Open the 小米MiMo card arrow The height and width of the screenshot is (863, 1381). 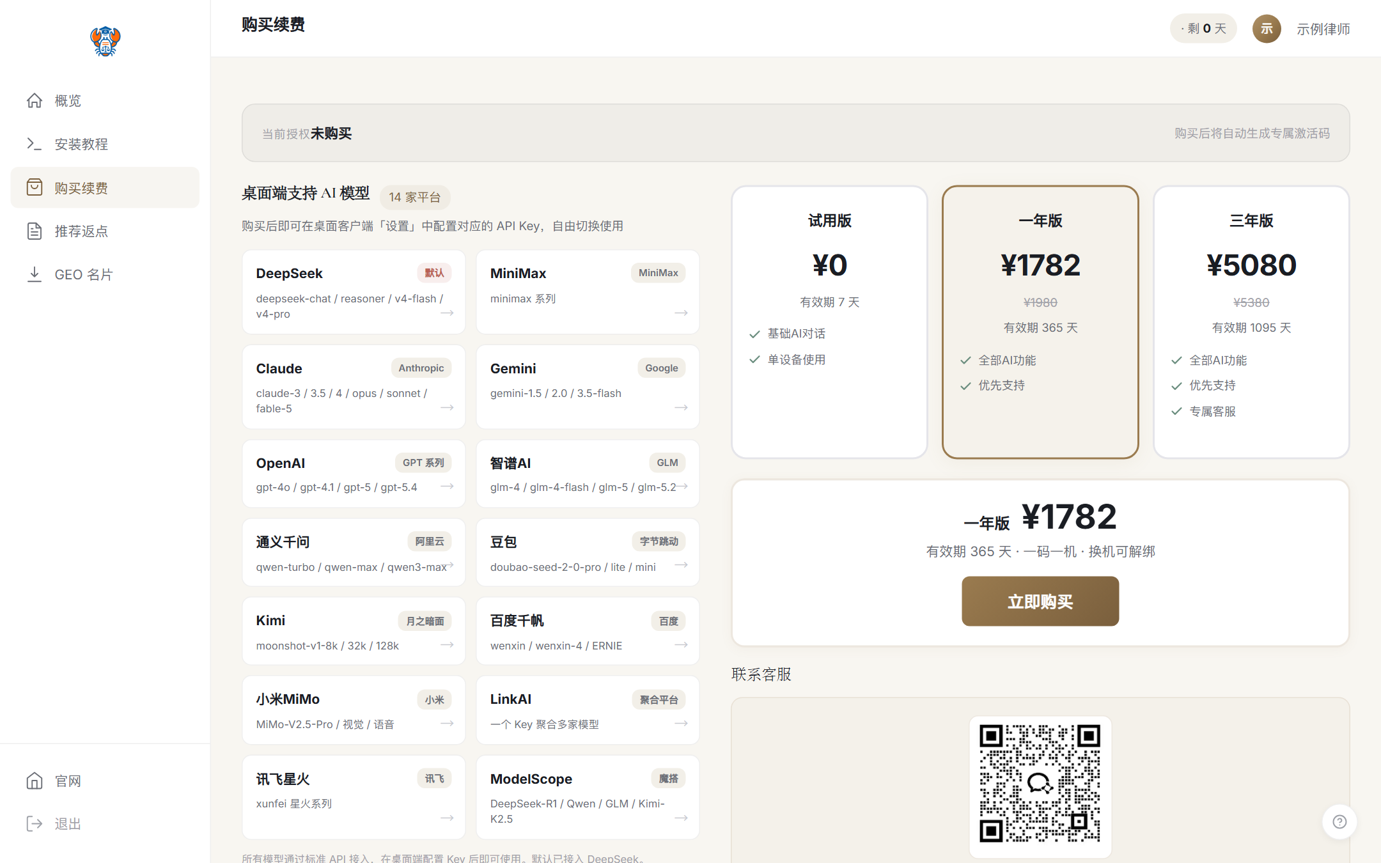[447, 724]
